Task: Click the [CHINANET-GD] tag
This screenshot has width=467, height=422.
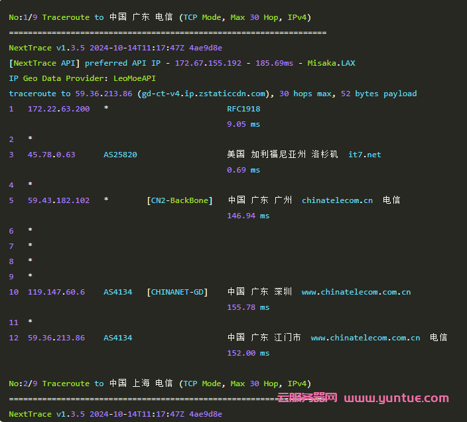Action: (x=177, y=292)
